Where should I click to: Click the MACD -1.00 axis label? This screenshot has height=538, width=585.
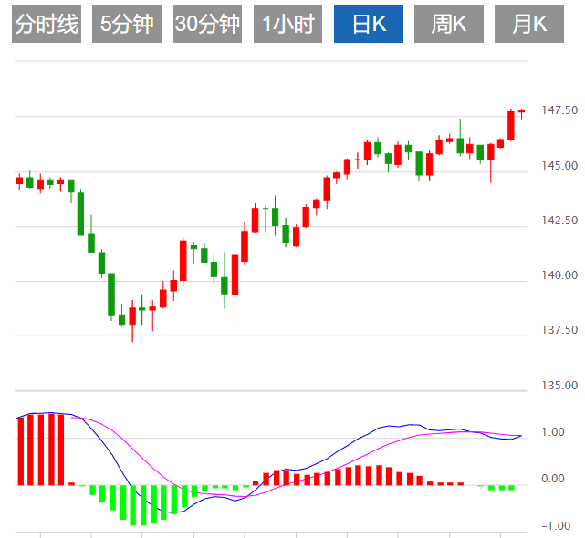[556, 526]
